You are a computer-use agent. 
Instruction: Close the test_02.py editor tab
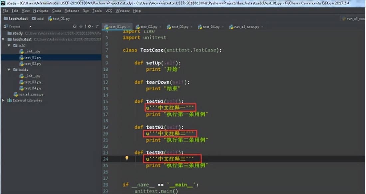point(160,26)
